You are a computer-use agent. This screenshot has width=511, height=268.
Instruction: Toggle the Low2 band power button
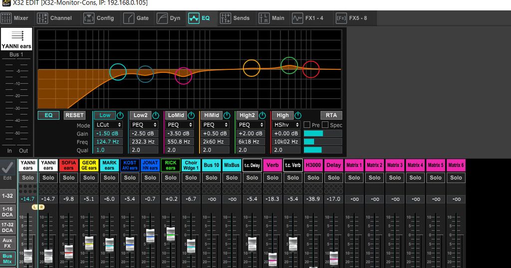156,115
